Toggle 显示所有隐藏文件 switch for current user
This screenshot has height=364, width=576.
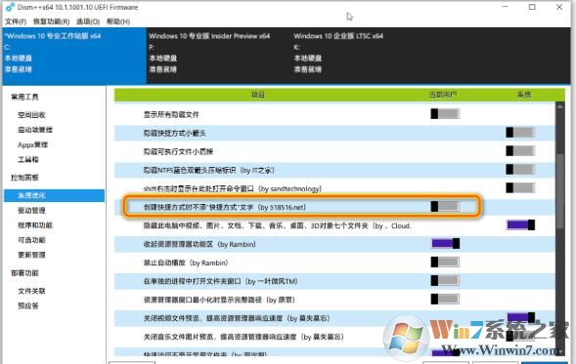point(445,113)
